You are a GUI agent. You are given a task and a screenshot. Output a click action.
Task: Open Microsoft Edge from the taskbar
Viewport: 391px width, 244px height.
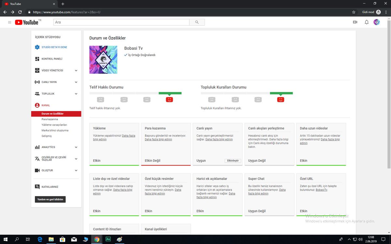click(40, 239)
